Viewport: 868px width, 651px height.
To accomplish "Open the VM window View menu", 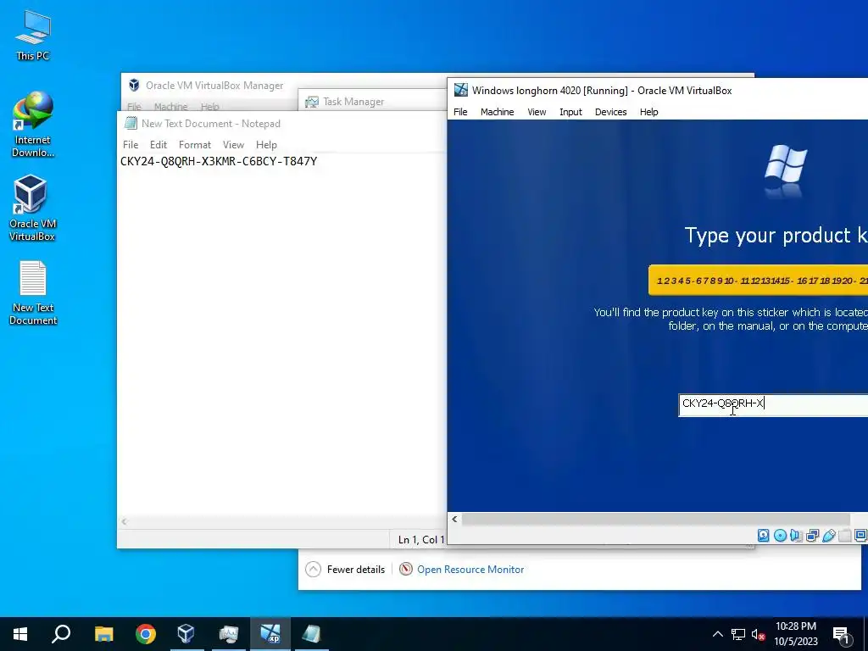I will [x=537, y=112].
